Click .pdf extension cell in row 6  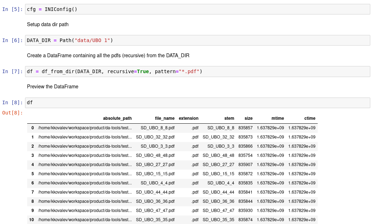tap(195, 183)
